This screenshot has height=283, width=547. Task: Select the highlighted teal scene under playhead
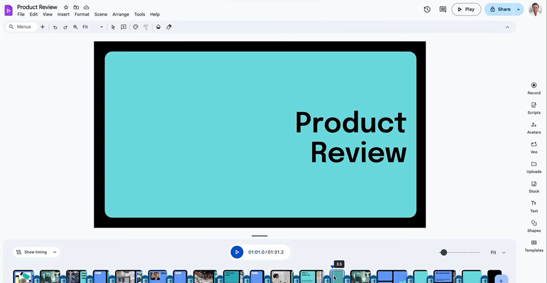click(x=337, y=277)
